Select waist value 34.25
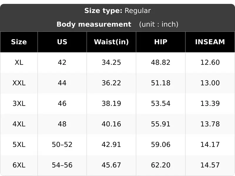235x176 pixels. click(111, 62)
